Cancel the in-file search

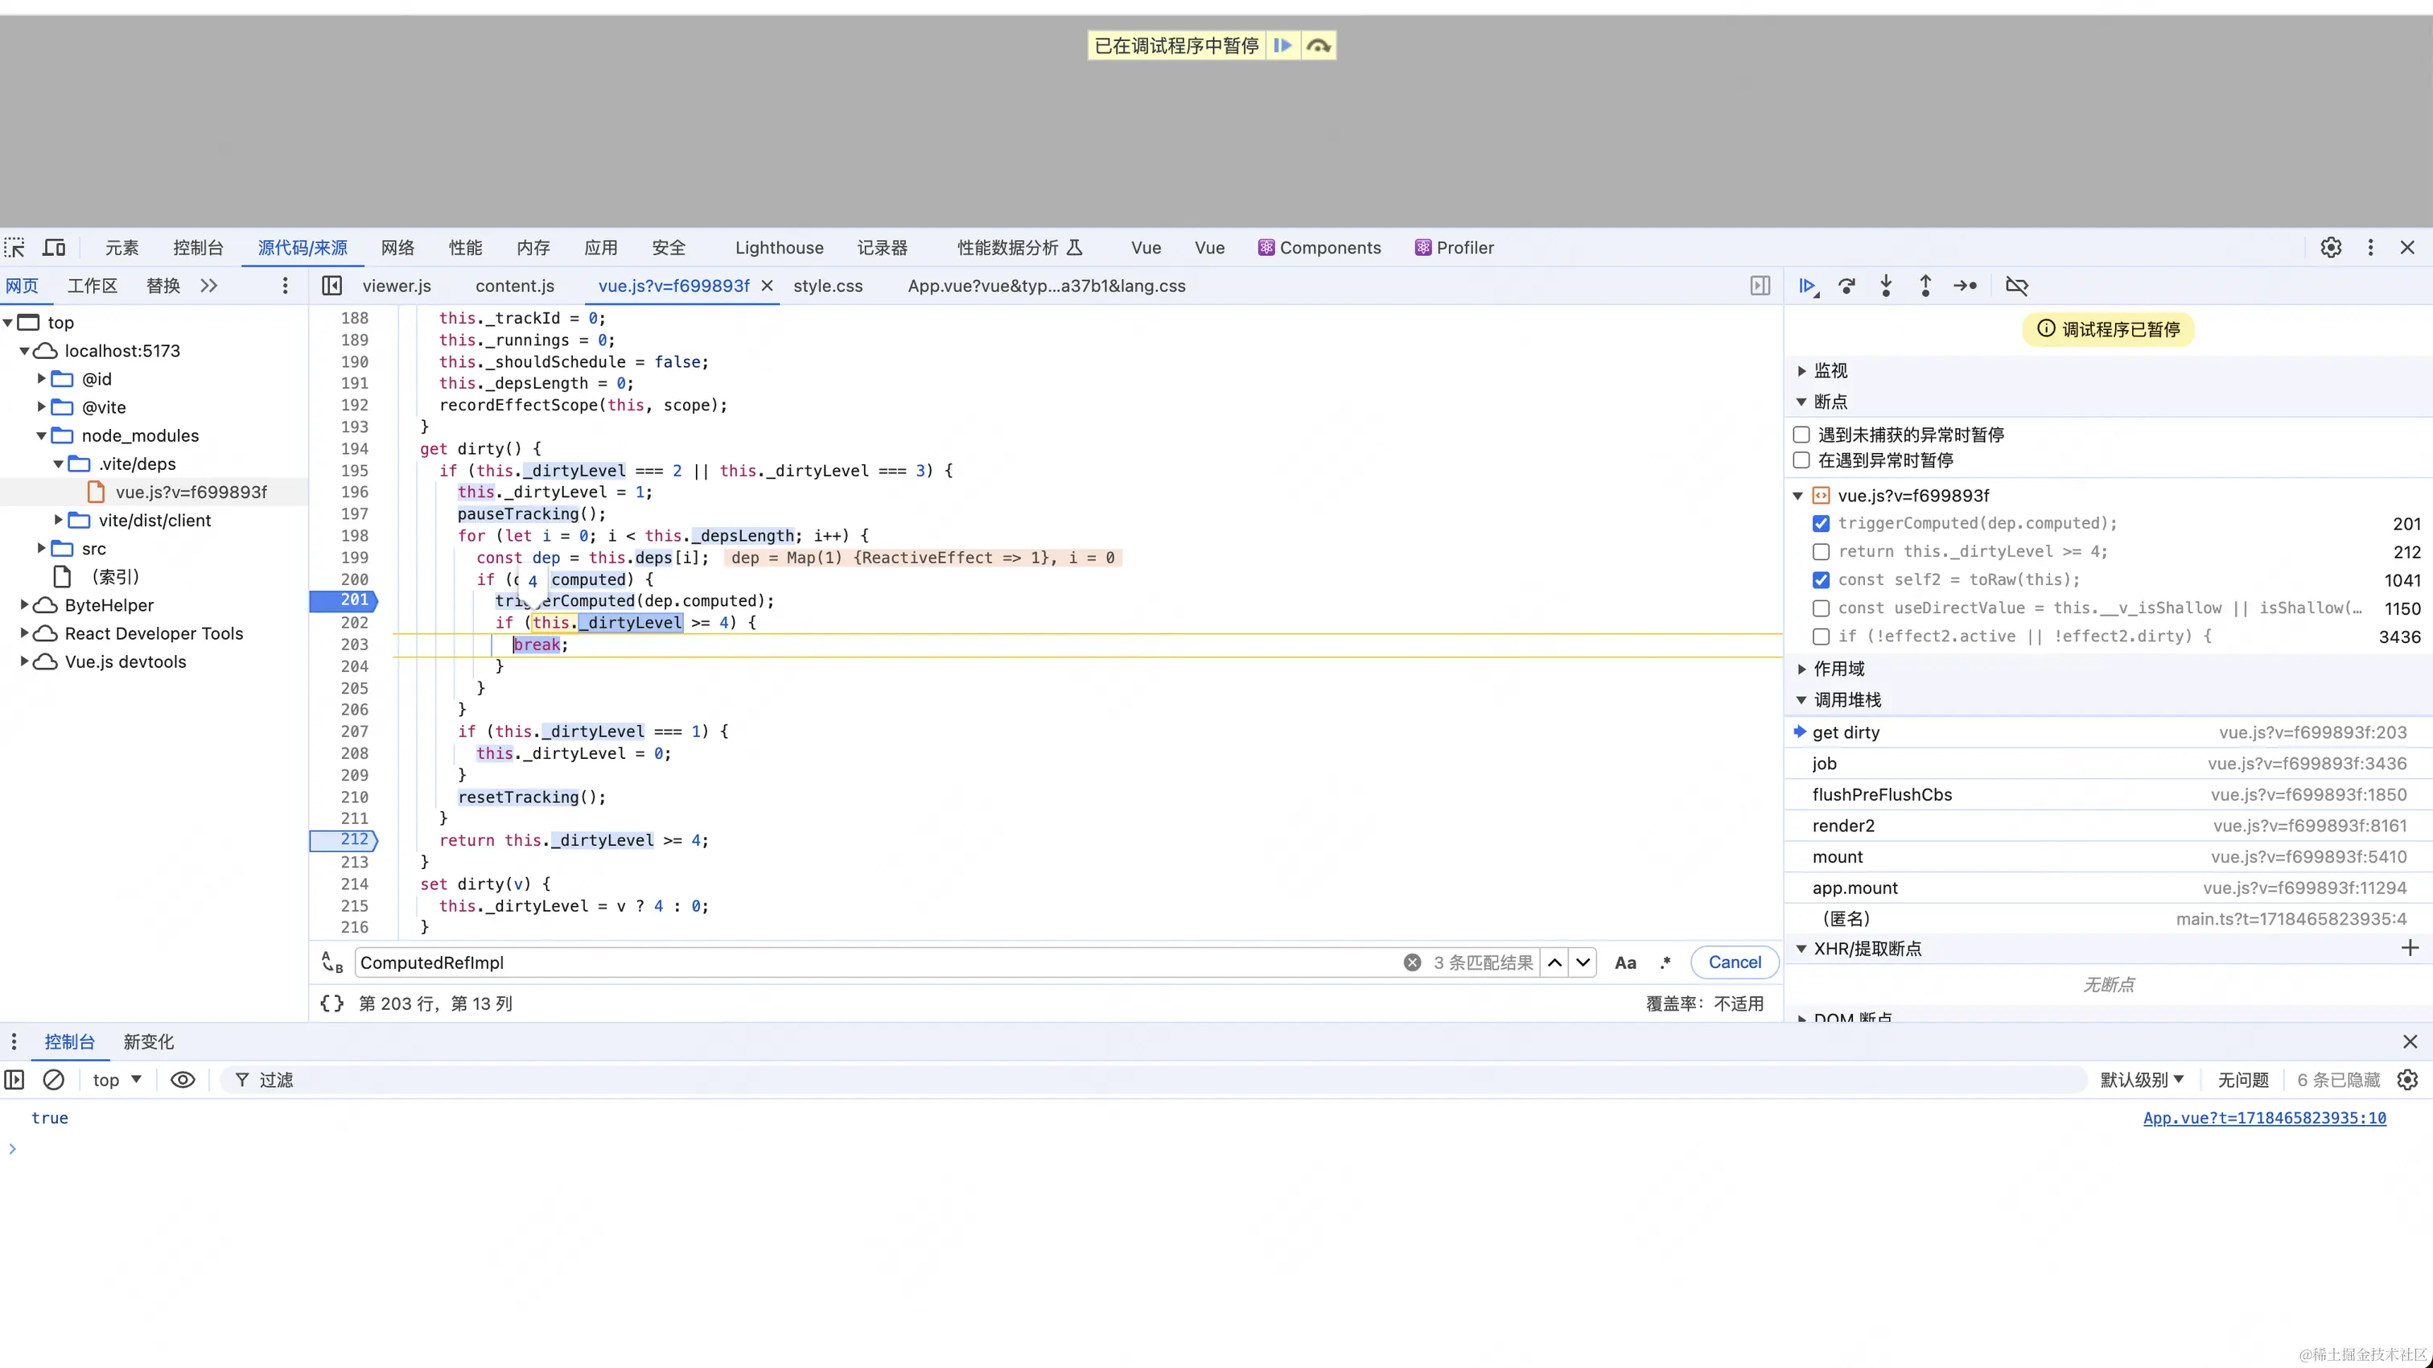[1734, 962]
